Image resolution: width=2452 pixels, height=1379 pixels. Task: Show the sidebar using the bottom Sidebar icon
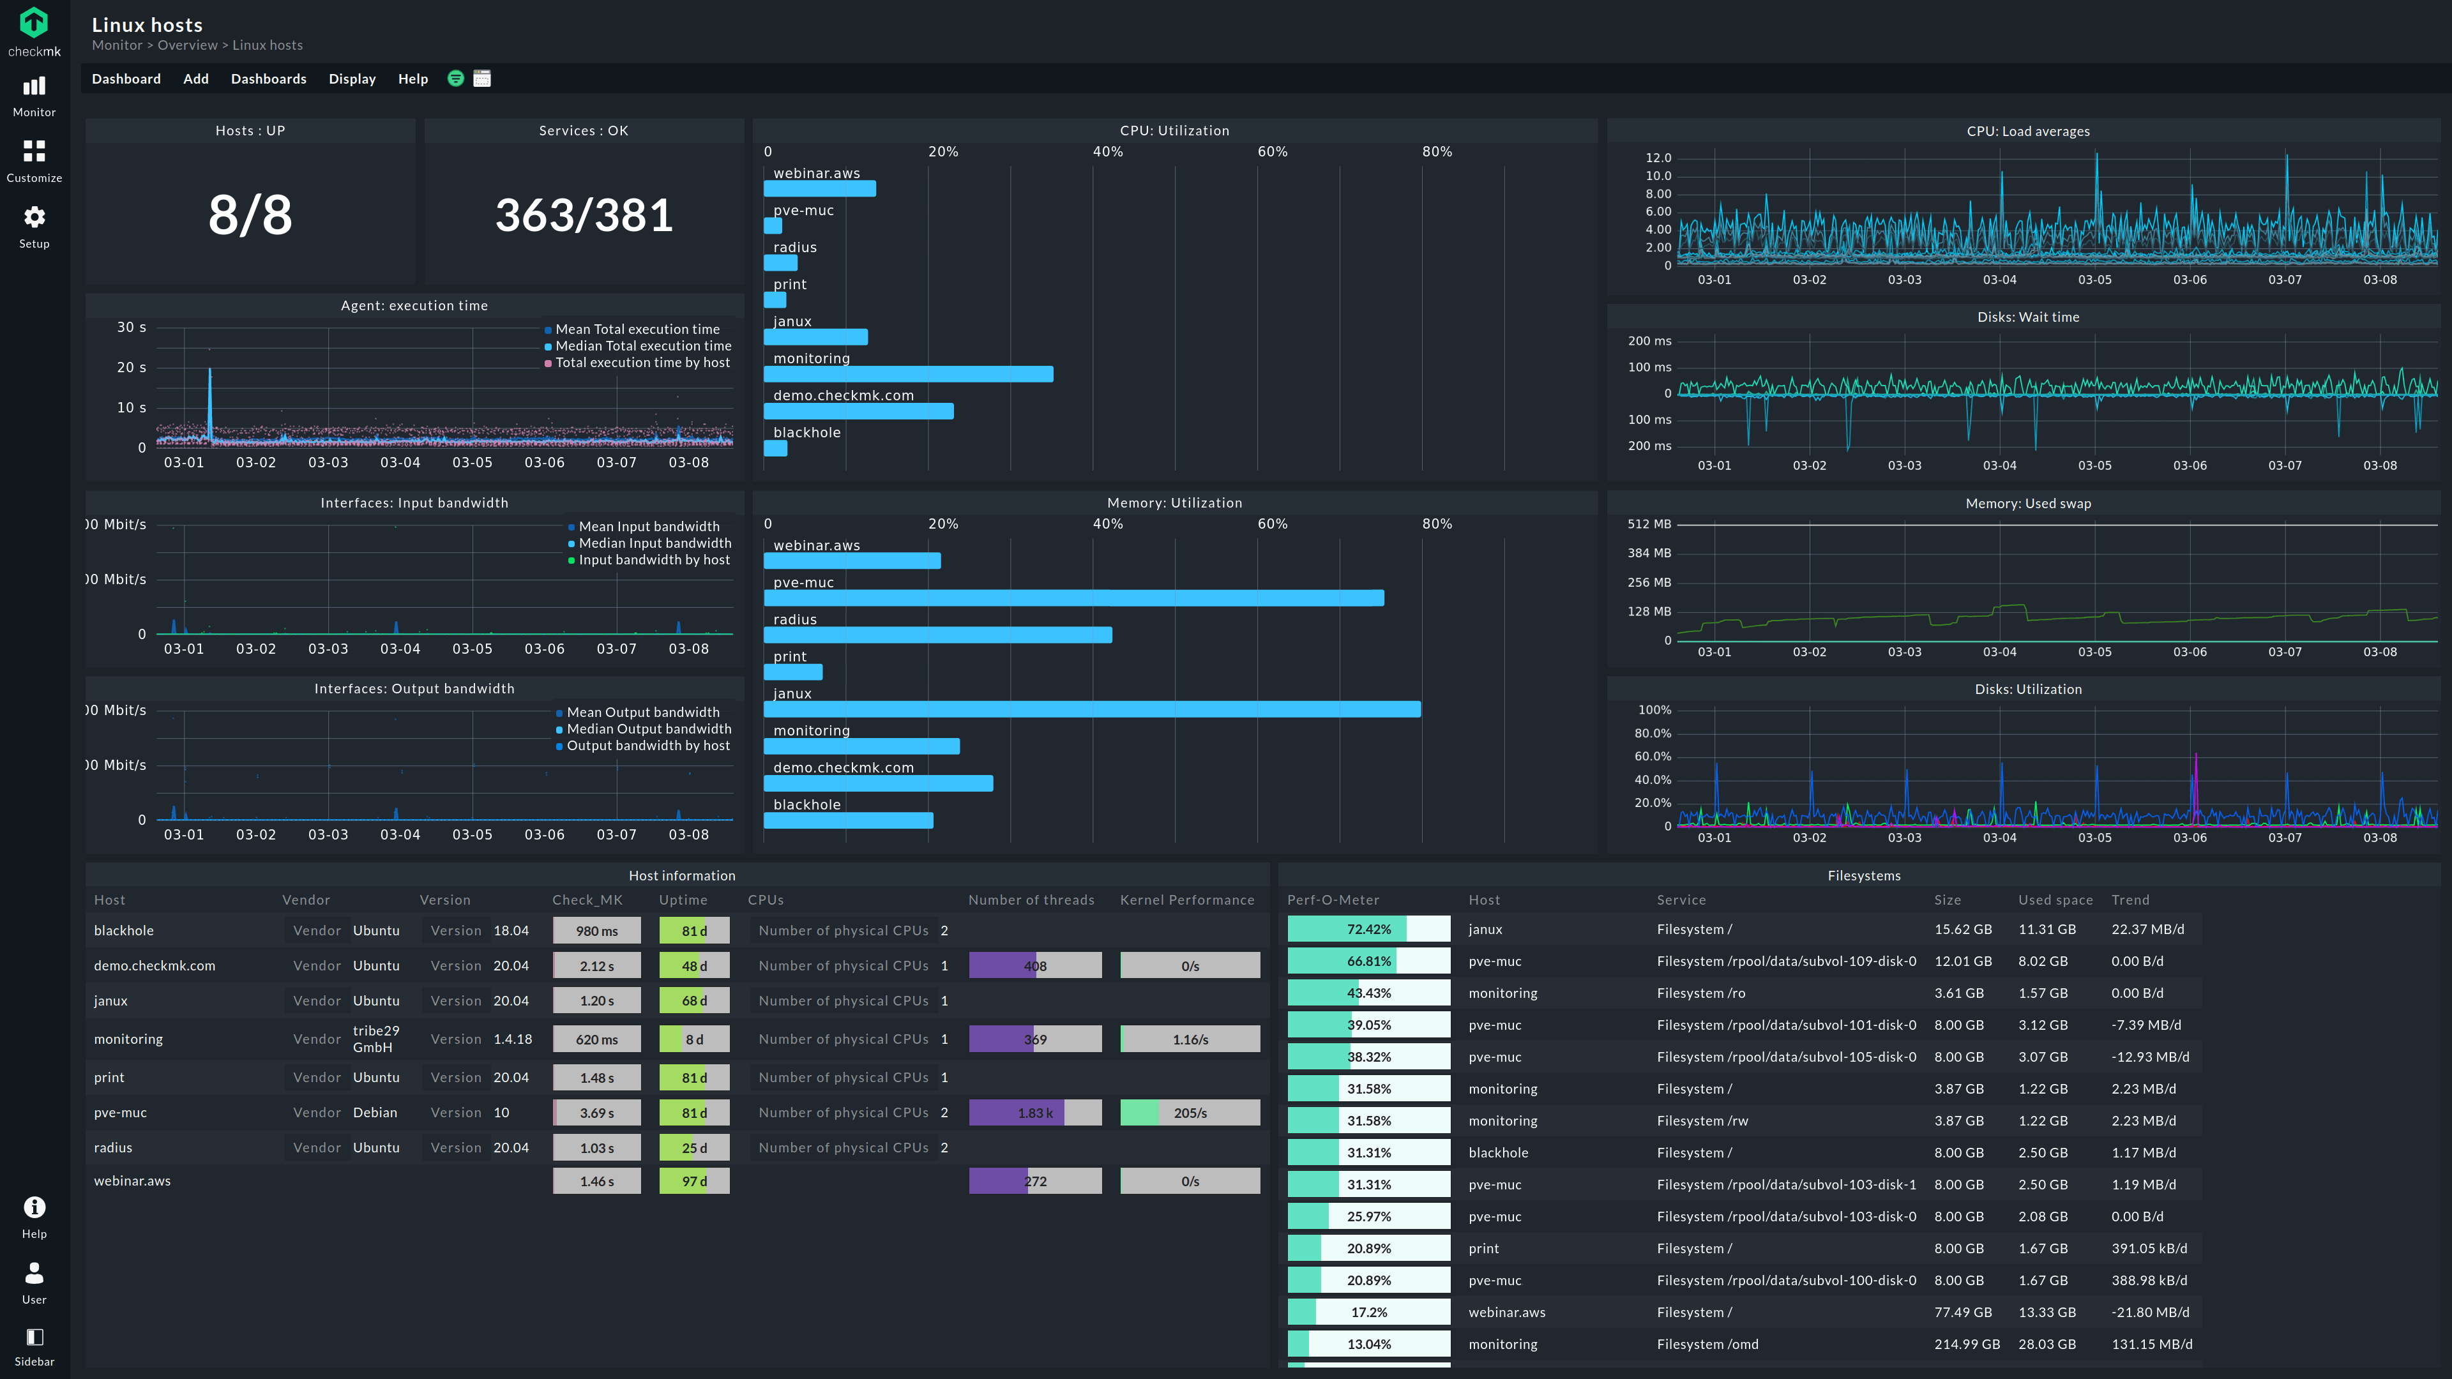tap(33, 1344)
